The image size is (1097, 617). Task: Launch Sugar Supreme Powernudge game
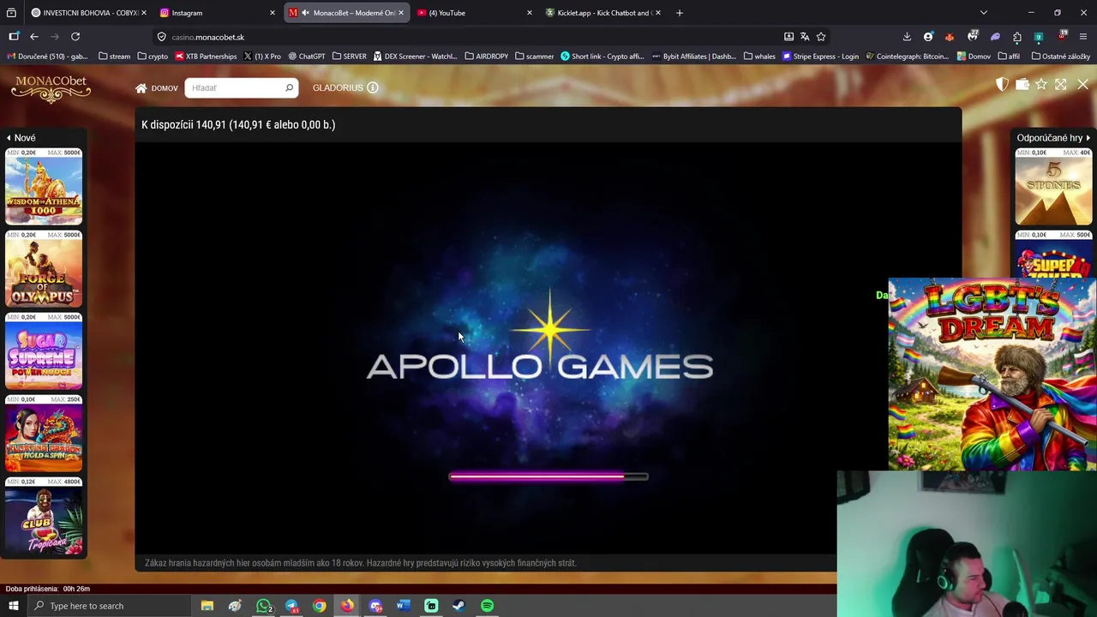click(x=44, y=351)
